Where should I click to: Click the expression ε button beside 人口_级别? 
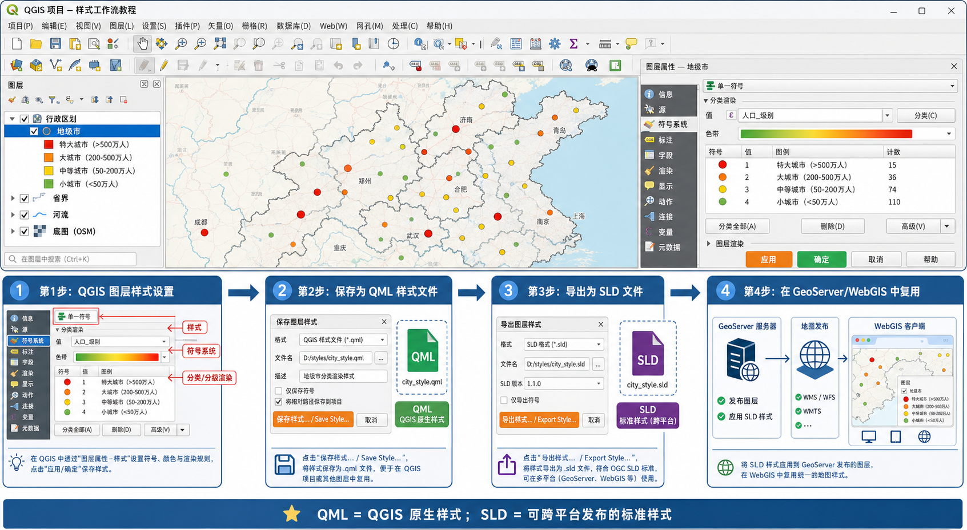pyautogui.click(x=731, y=115)
